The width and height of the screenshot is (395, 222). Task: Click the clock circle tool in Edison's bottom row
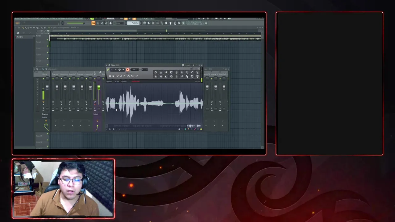click(x=171, y=76)
